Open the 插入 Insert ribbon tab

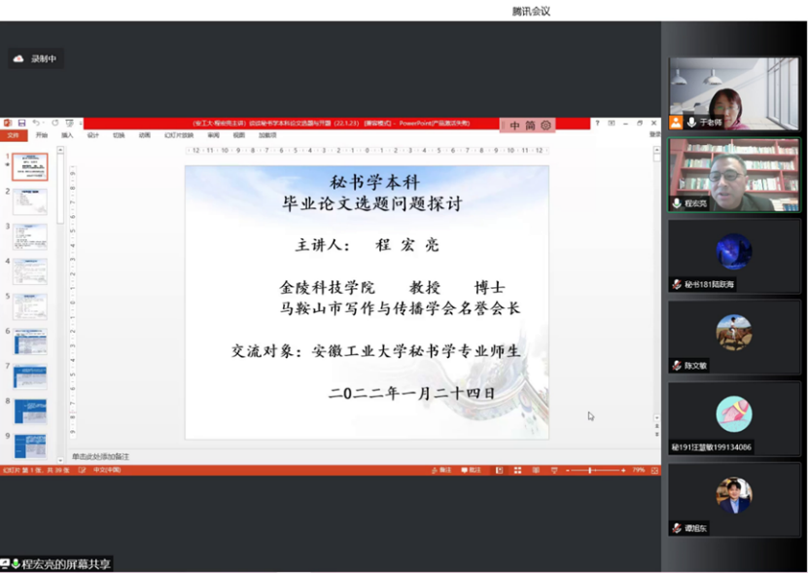(x=67, y=135)
